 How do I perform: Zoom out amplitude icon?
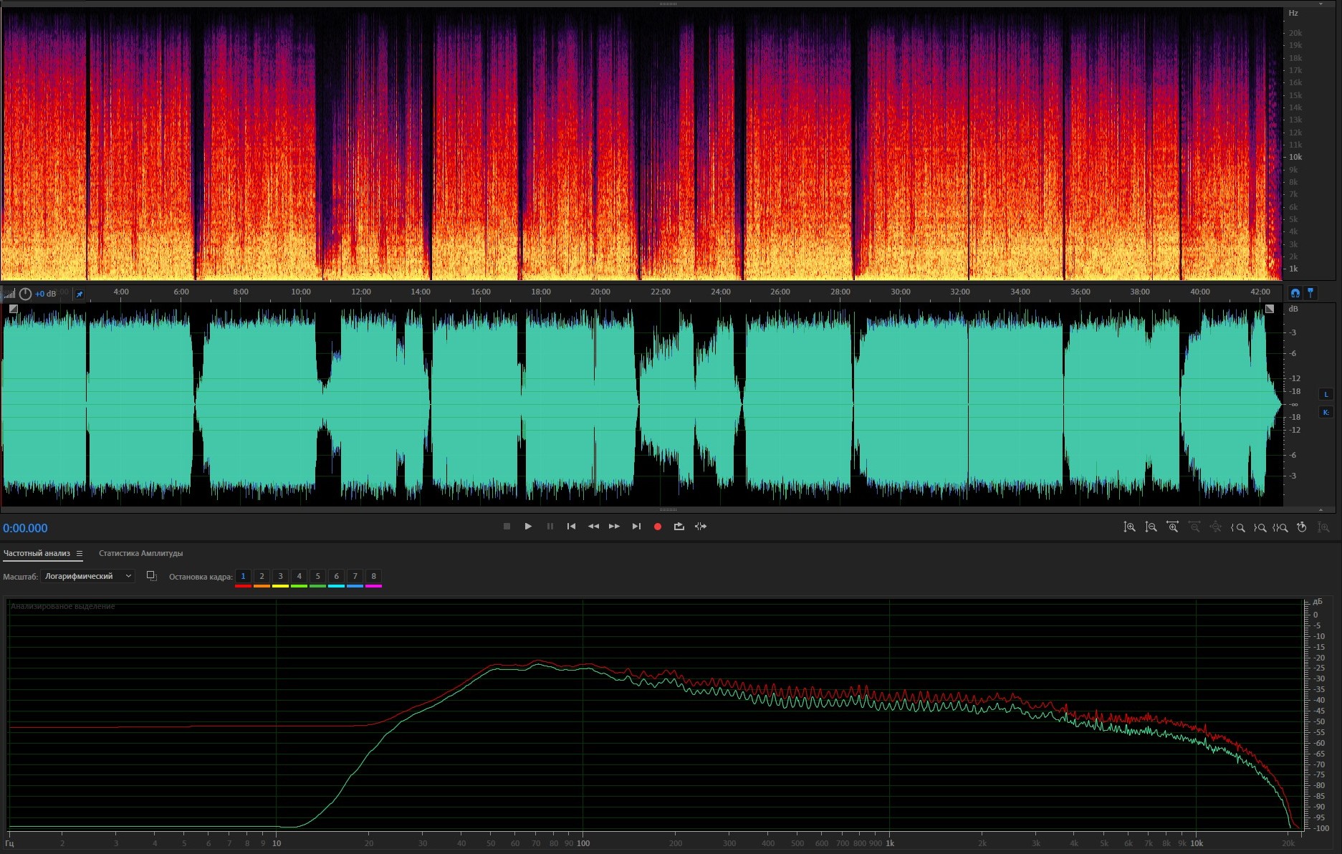click(x=1151, y=527)
